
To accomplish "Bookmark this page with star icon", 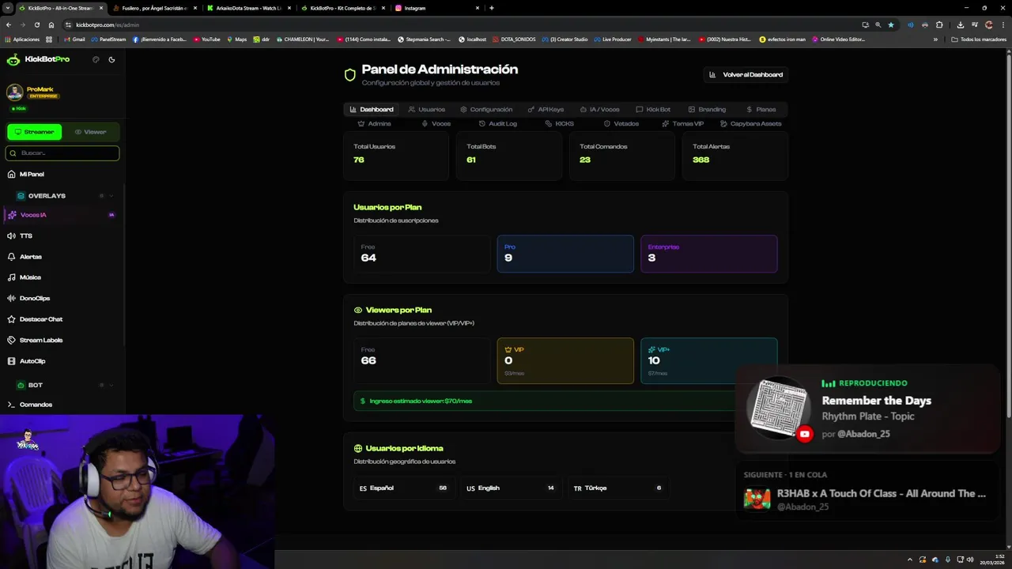I will tap(891, 24).
